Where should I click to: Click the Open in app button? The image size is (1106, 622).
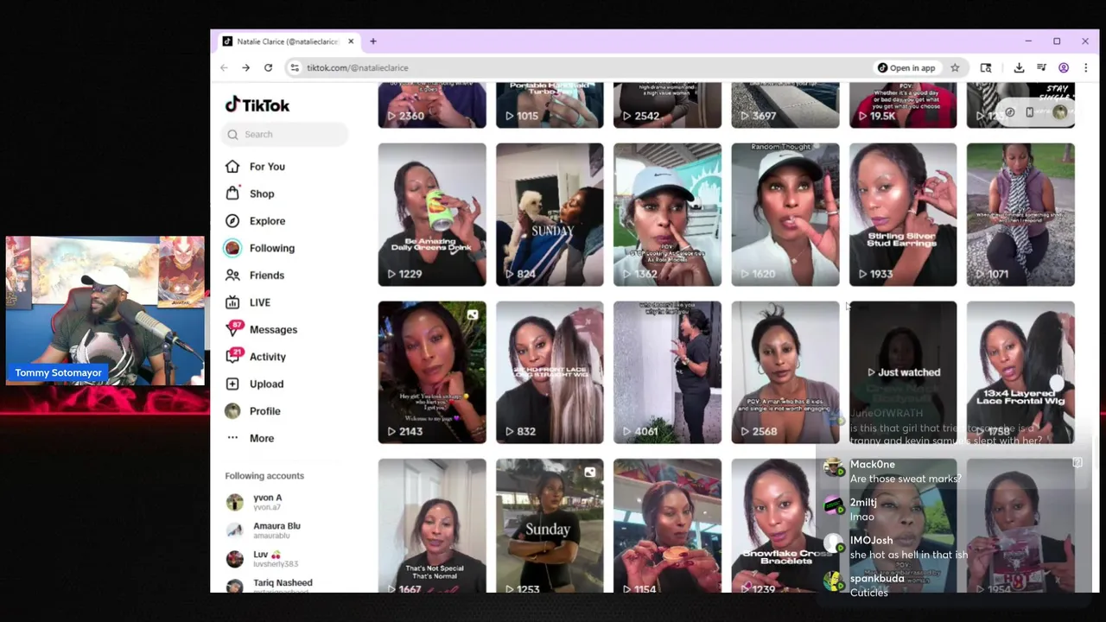click(x=906, y=67)
